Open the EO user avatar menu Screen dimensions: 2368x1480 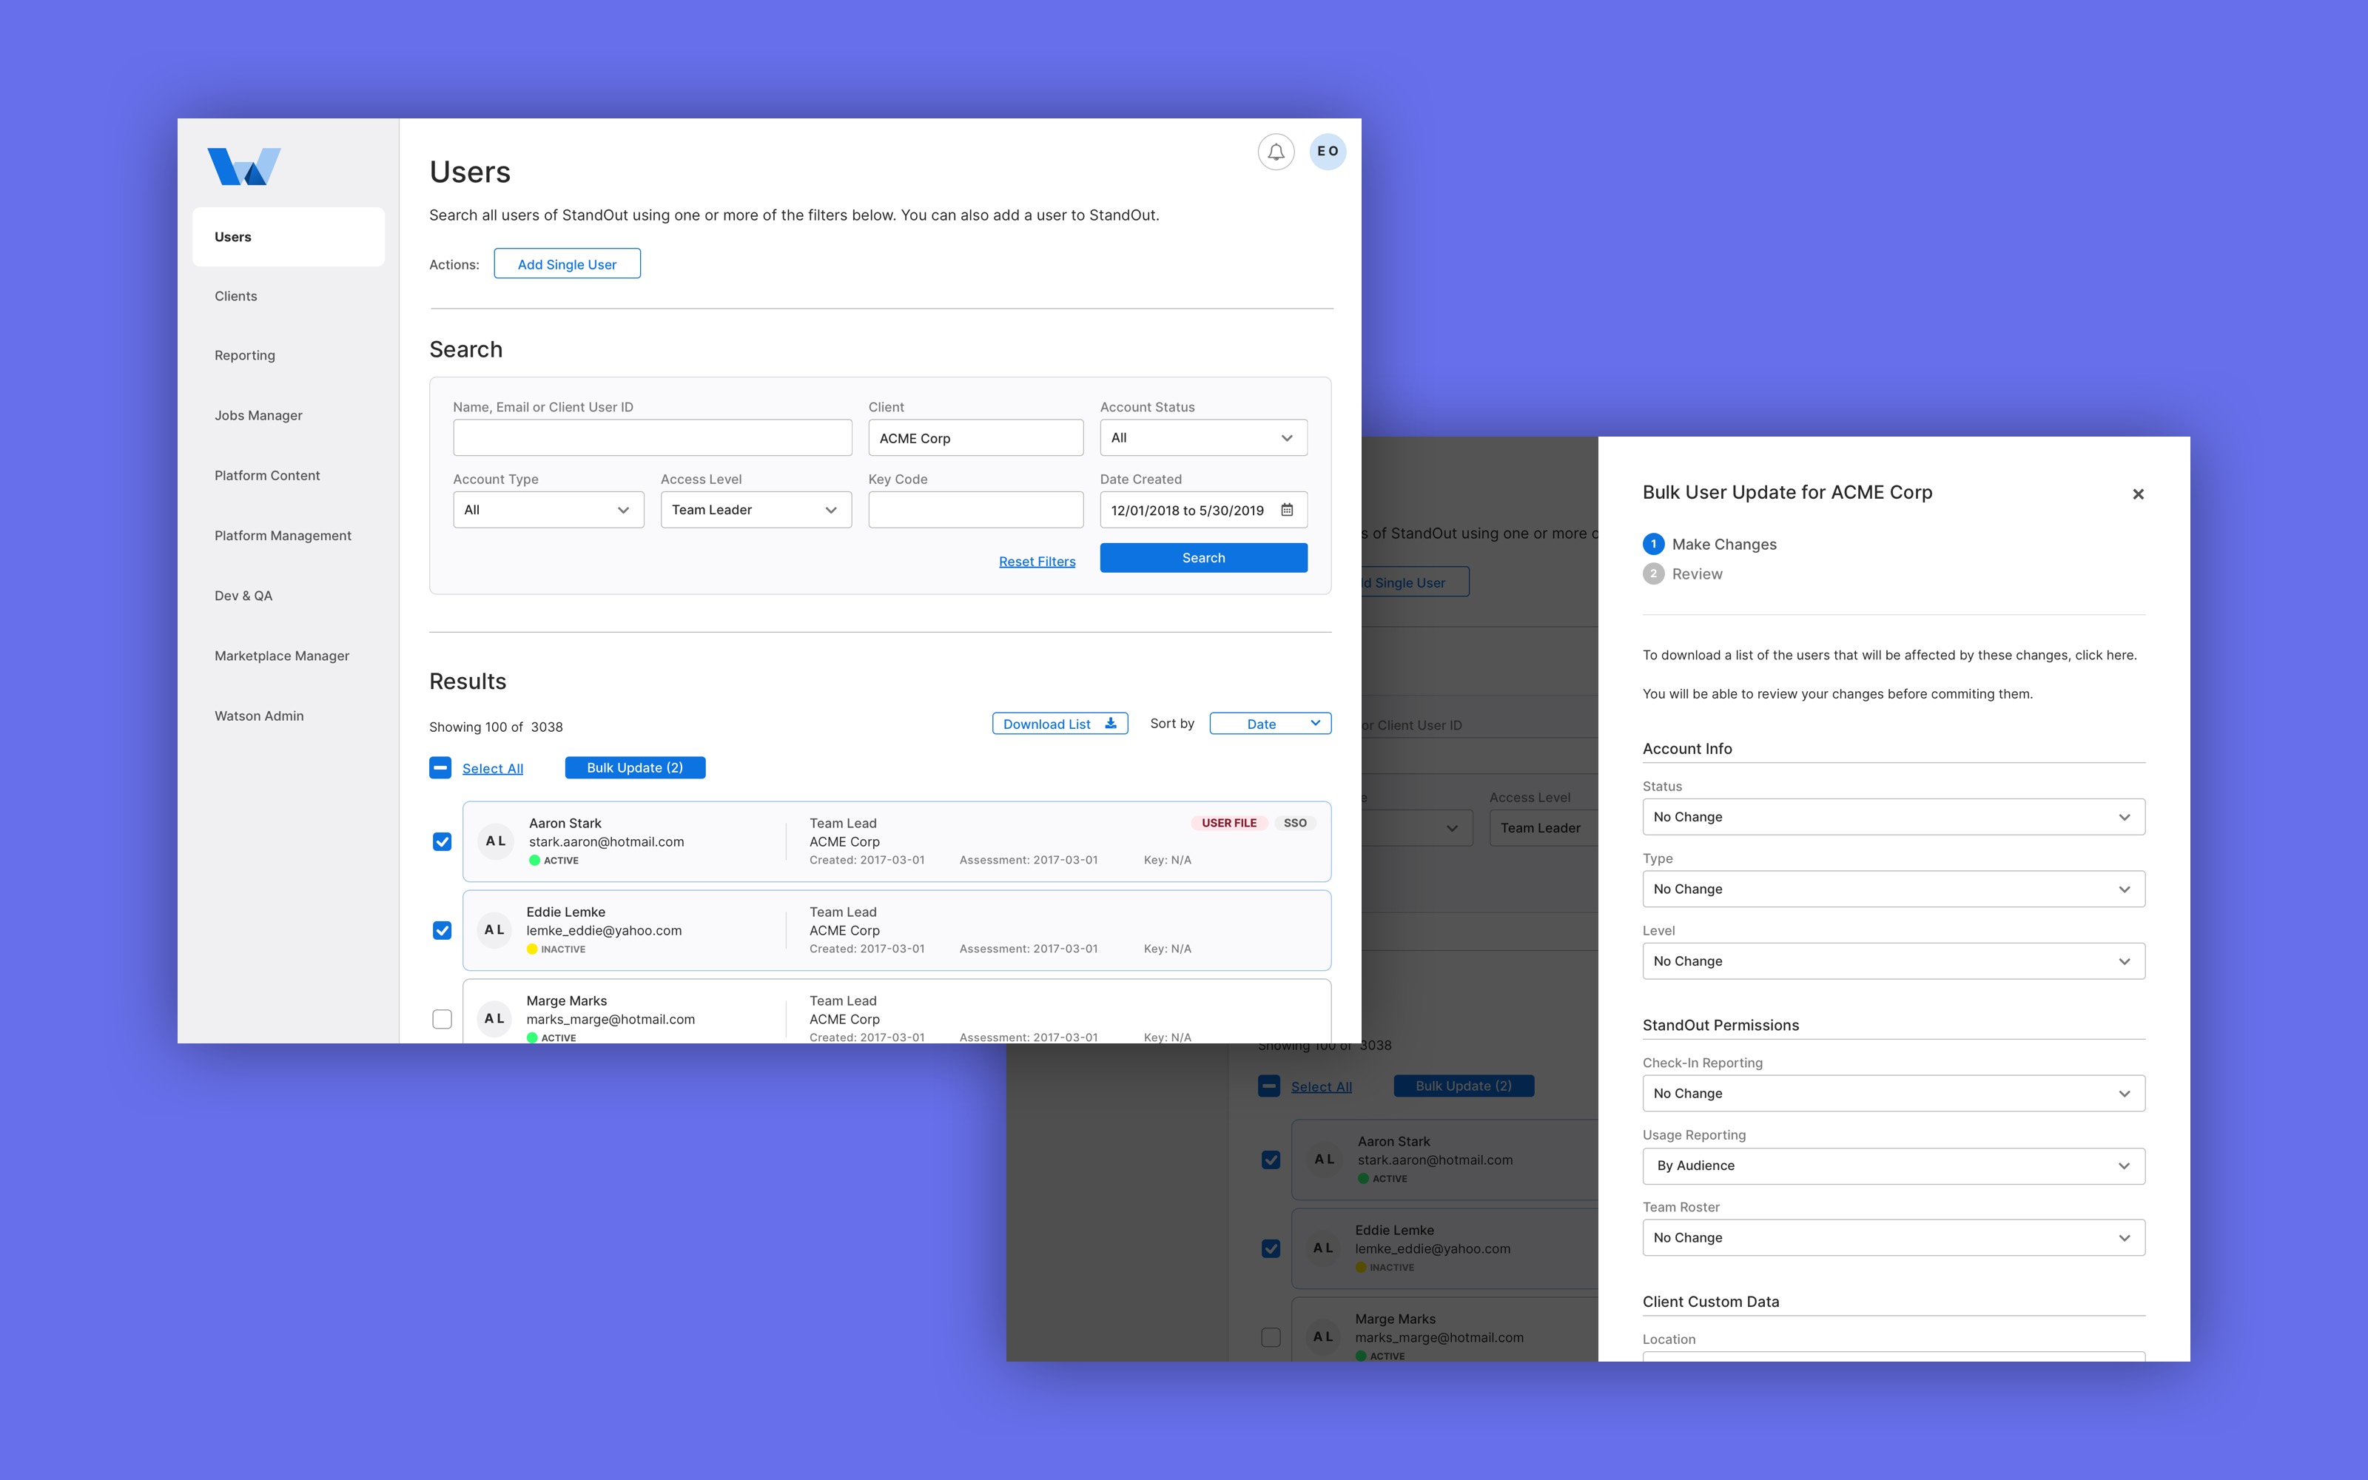(x=1328, y=152)
